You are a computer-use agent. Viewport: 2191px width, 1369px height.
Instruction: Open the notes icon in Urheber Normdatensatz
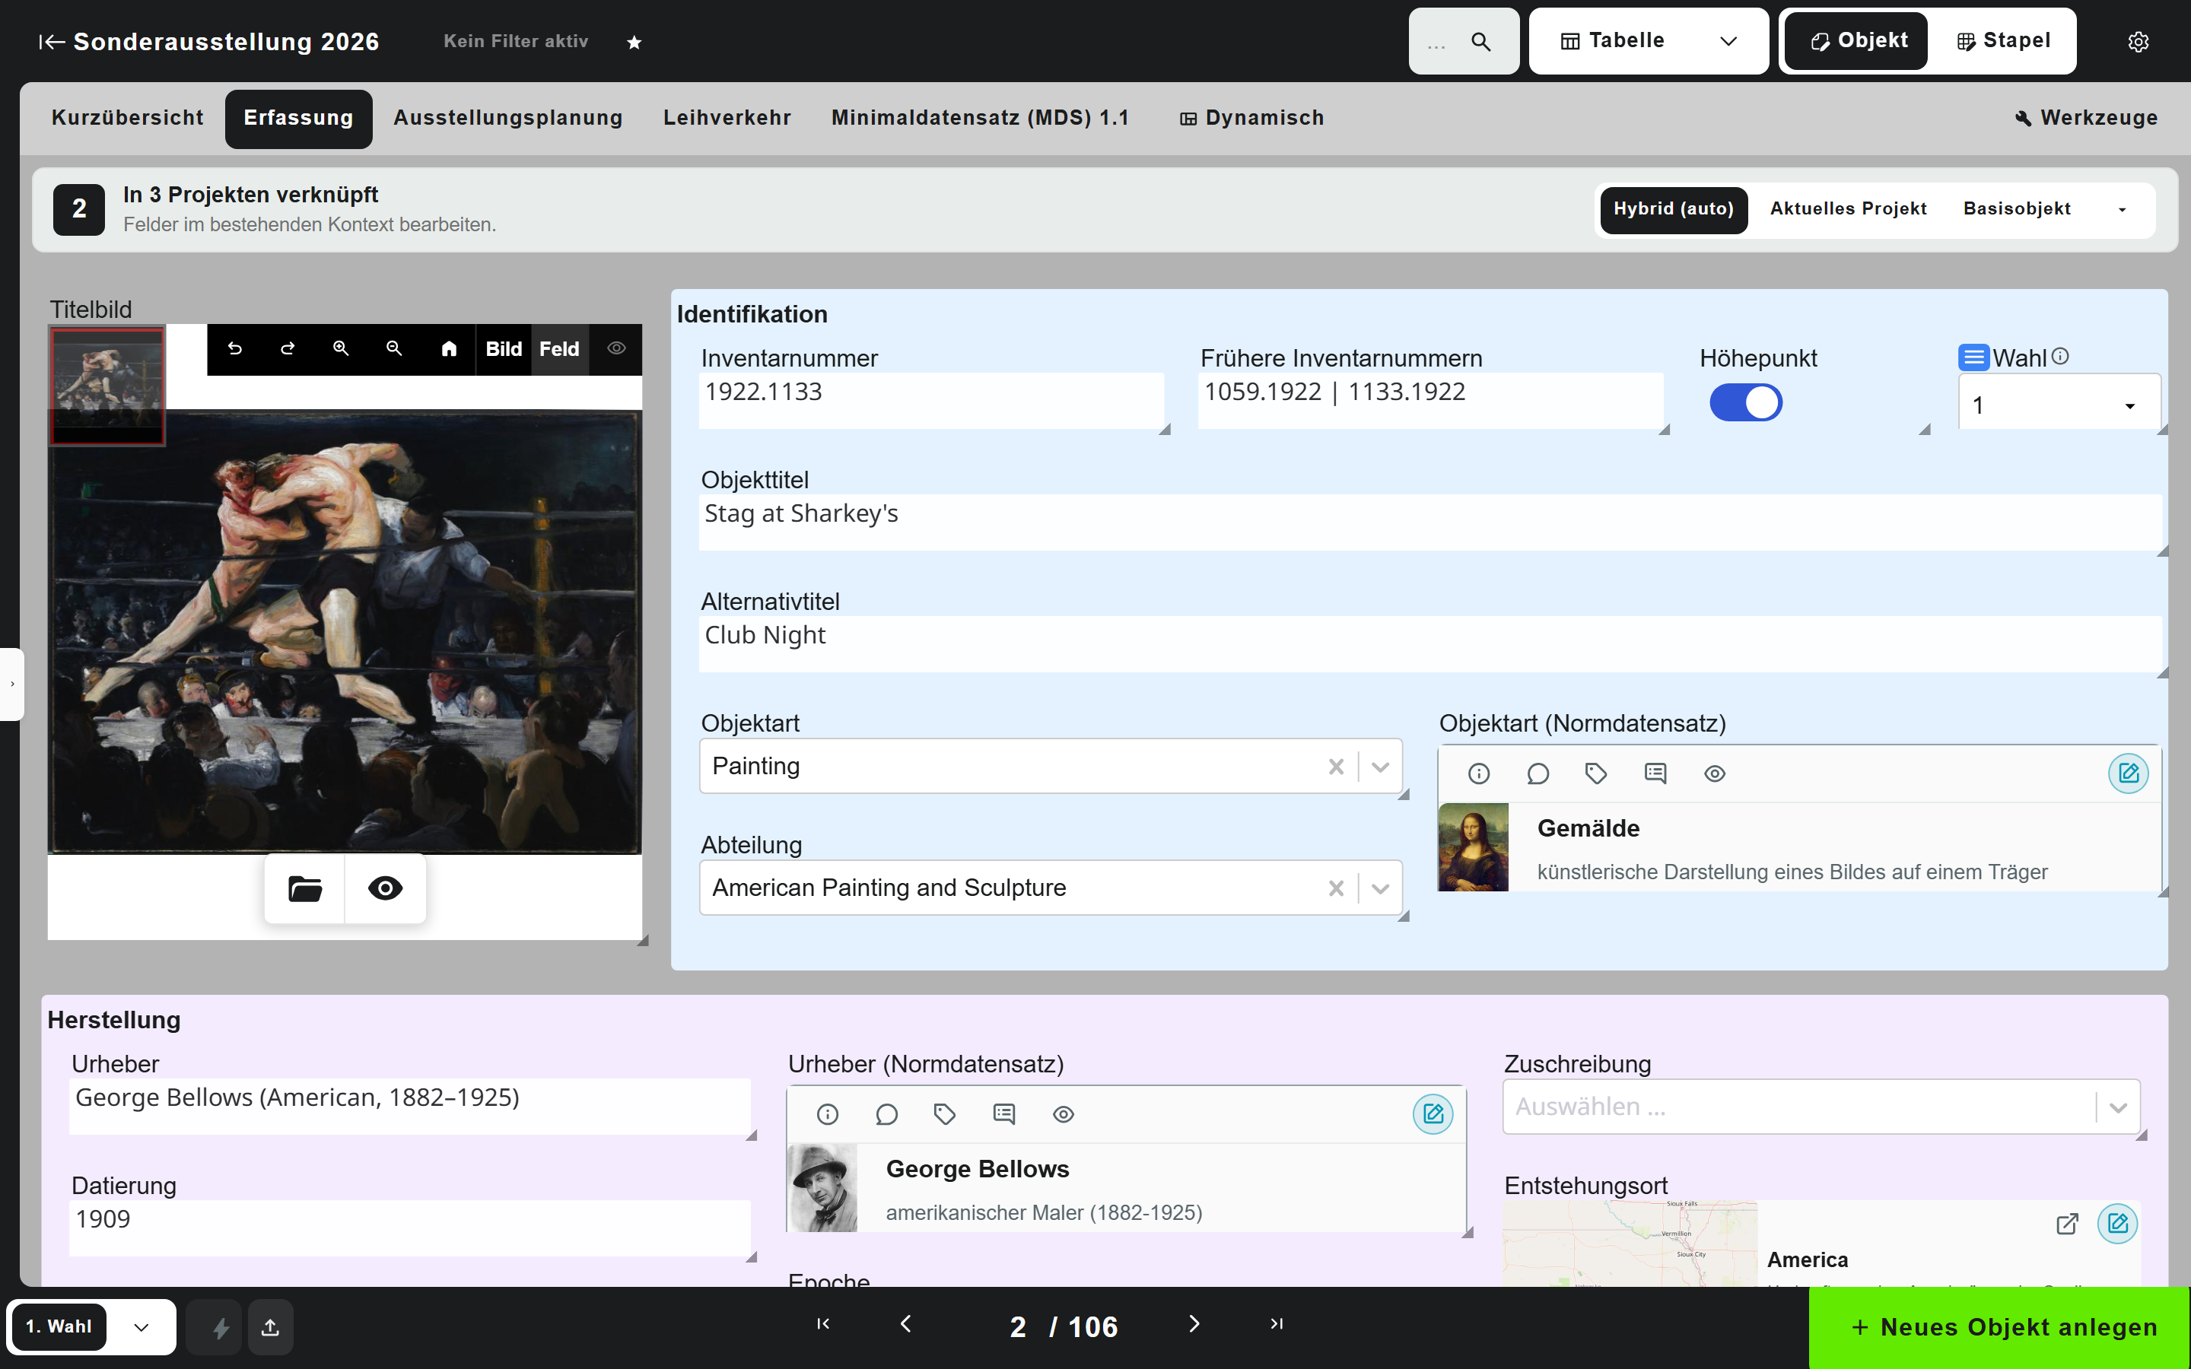pos(1004,1113)
